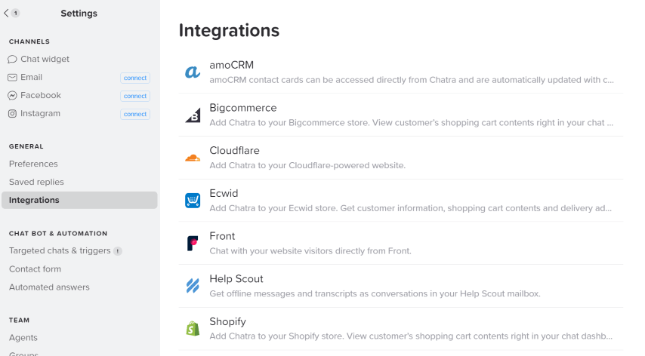Connect the Instagram channel
This screenshot has height=356, width=645.
tap(135, 114)
